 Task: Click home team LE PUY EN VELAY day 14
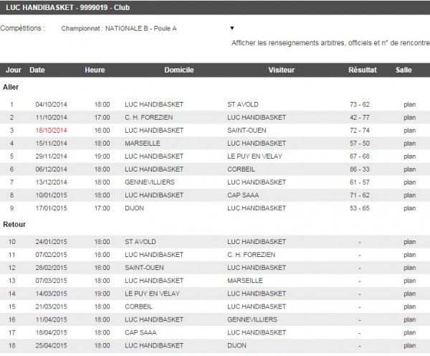coord(152,294)
